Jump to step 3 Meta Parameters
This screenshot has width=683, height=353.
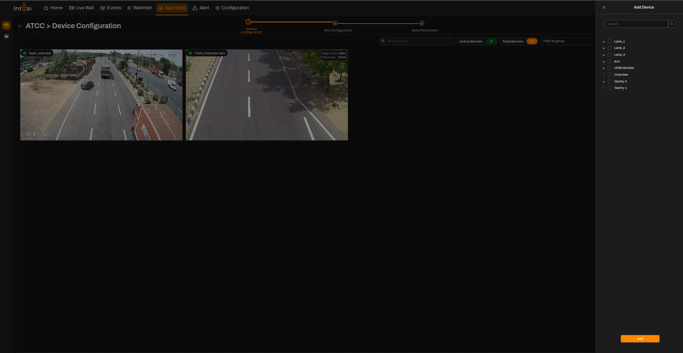tap(422, 23)
